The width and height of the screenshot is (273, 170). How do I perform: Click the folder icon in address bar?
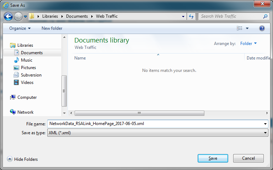(32, 16)
